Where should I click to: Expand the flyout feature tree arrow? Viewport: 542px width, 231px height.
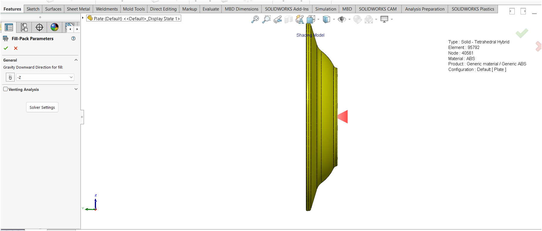click(x=83, y=18)
